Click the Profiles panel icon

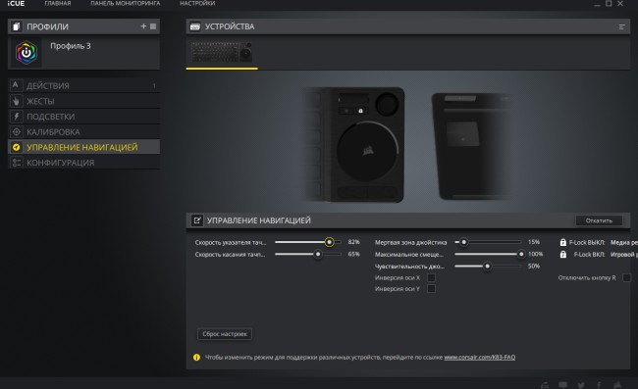tap(16, 26)
